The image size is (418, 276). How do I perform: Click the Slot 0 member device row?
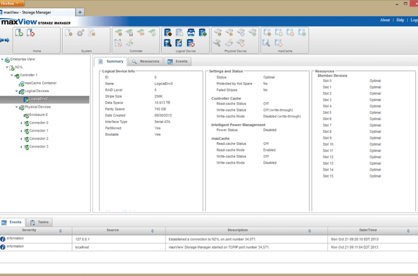click(x=352, y=81)
